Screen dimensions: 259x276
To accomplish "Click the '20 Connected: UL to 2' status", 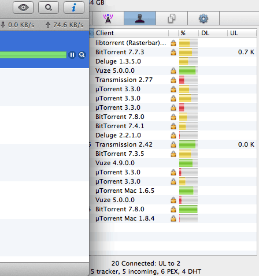I will point(146,263).
